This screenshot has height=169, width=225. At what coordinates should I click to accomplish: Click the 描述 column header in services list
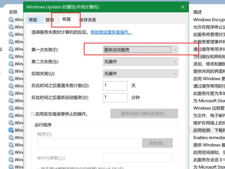(197, 12)
